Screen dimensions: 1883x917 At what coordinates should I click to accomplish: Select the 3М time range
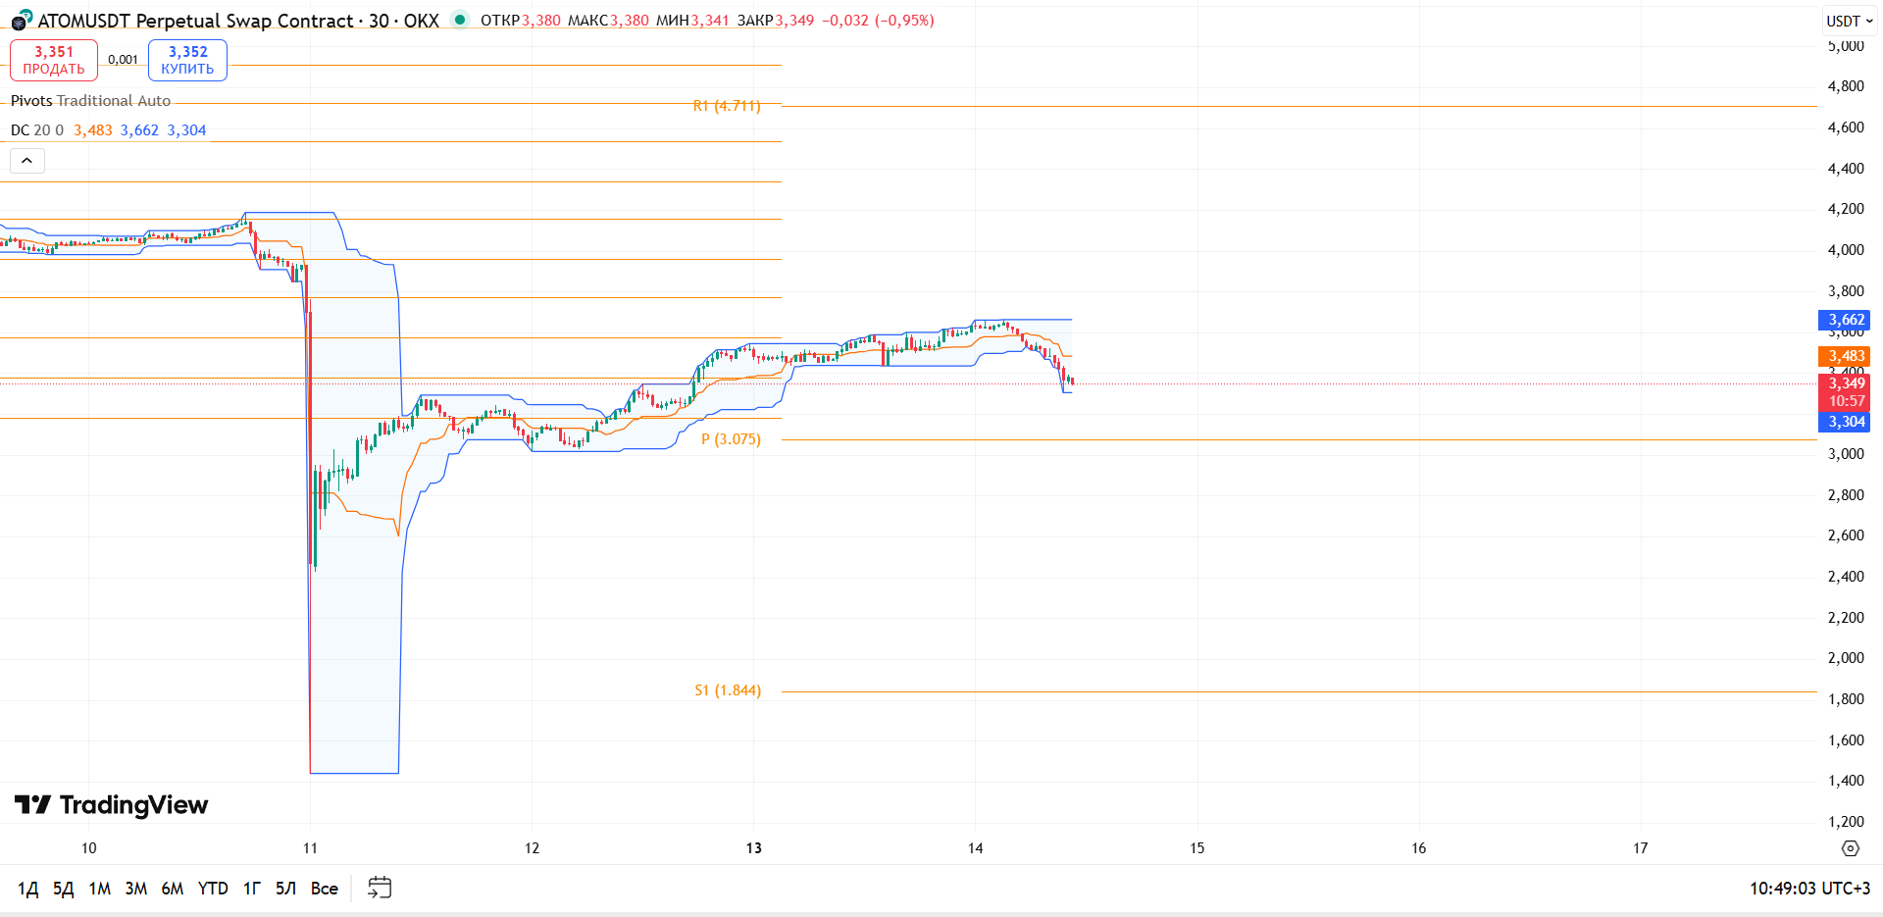[x=136, y=889]
